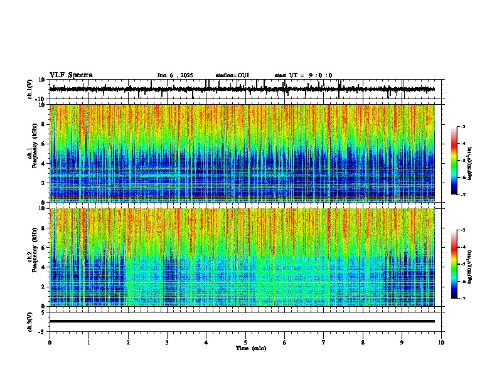This screenshot has width=497, height=384.
Task: Select the date text 'Jan. 6, 2025'
Action: coord(175,75)
